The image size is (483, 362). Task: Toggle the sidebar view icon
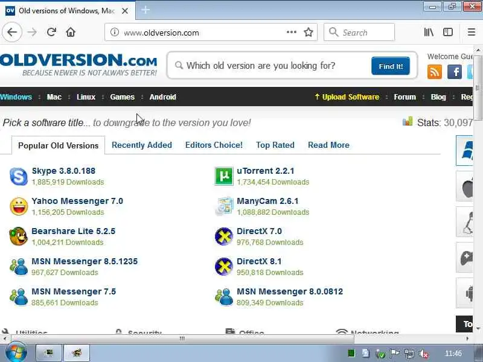448,32
